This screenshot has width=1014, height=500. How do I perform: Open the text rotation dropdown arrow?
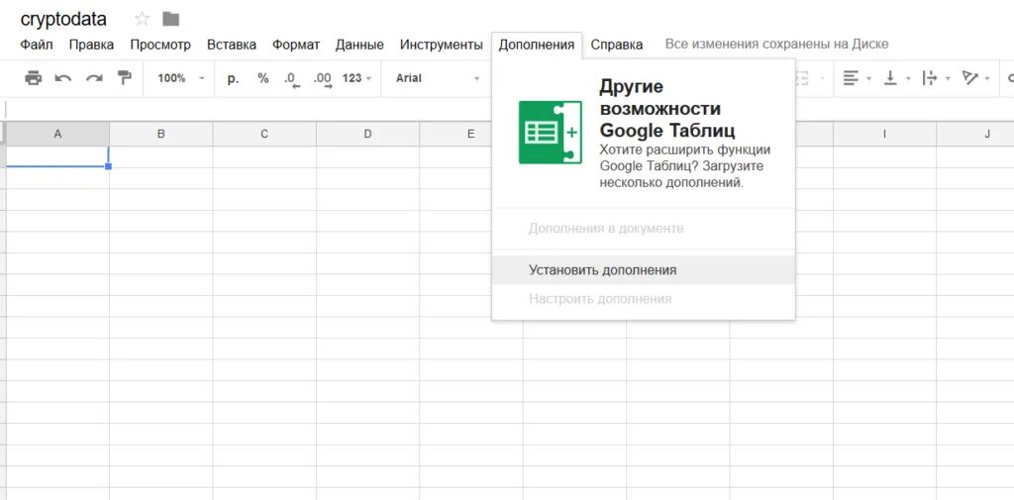[x=987, y=79]
